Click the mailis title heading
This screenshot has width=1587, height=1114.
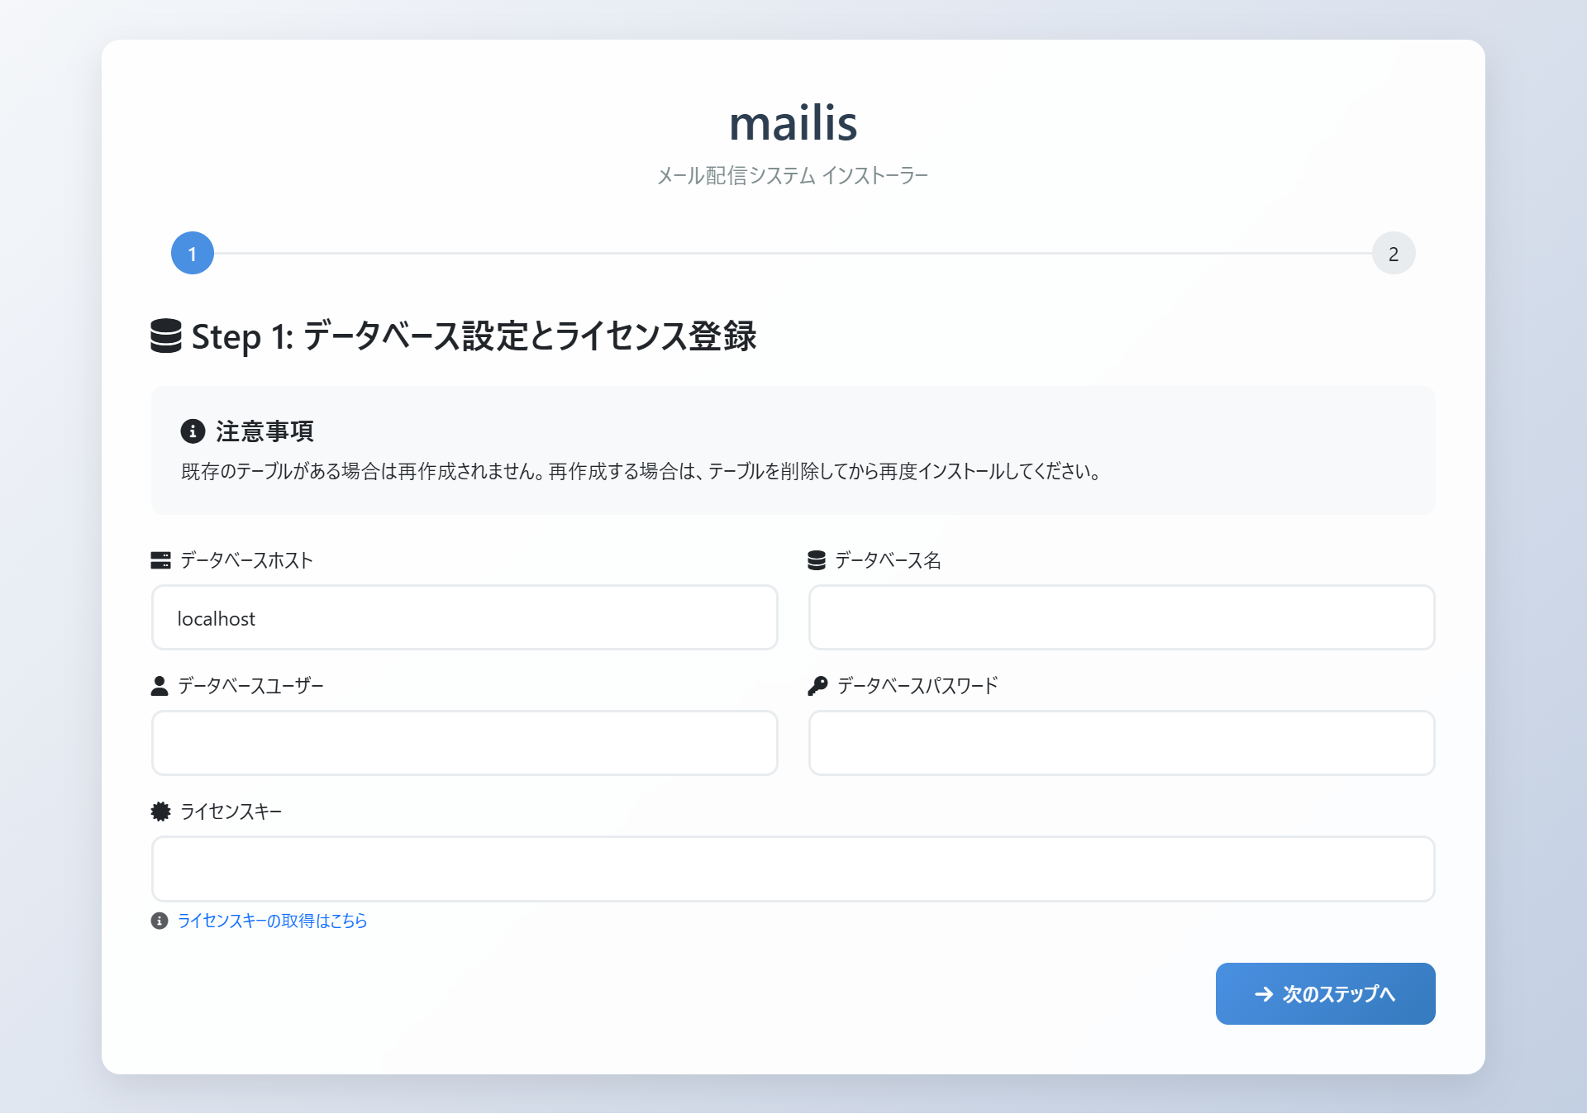click(x=793, y=123)
